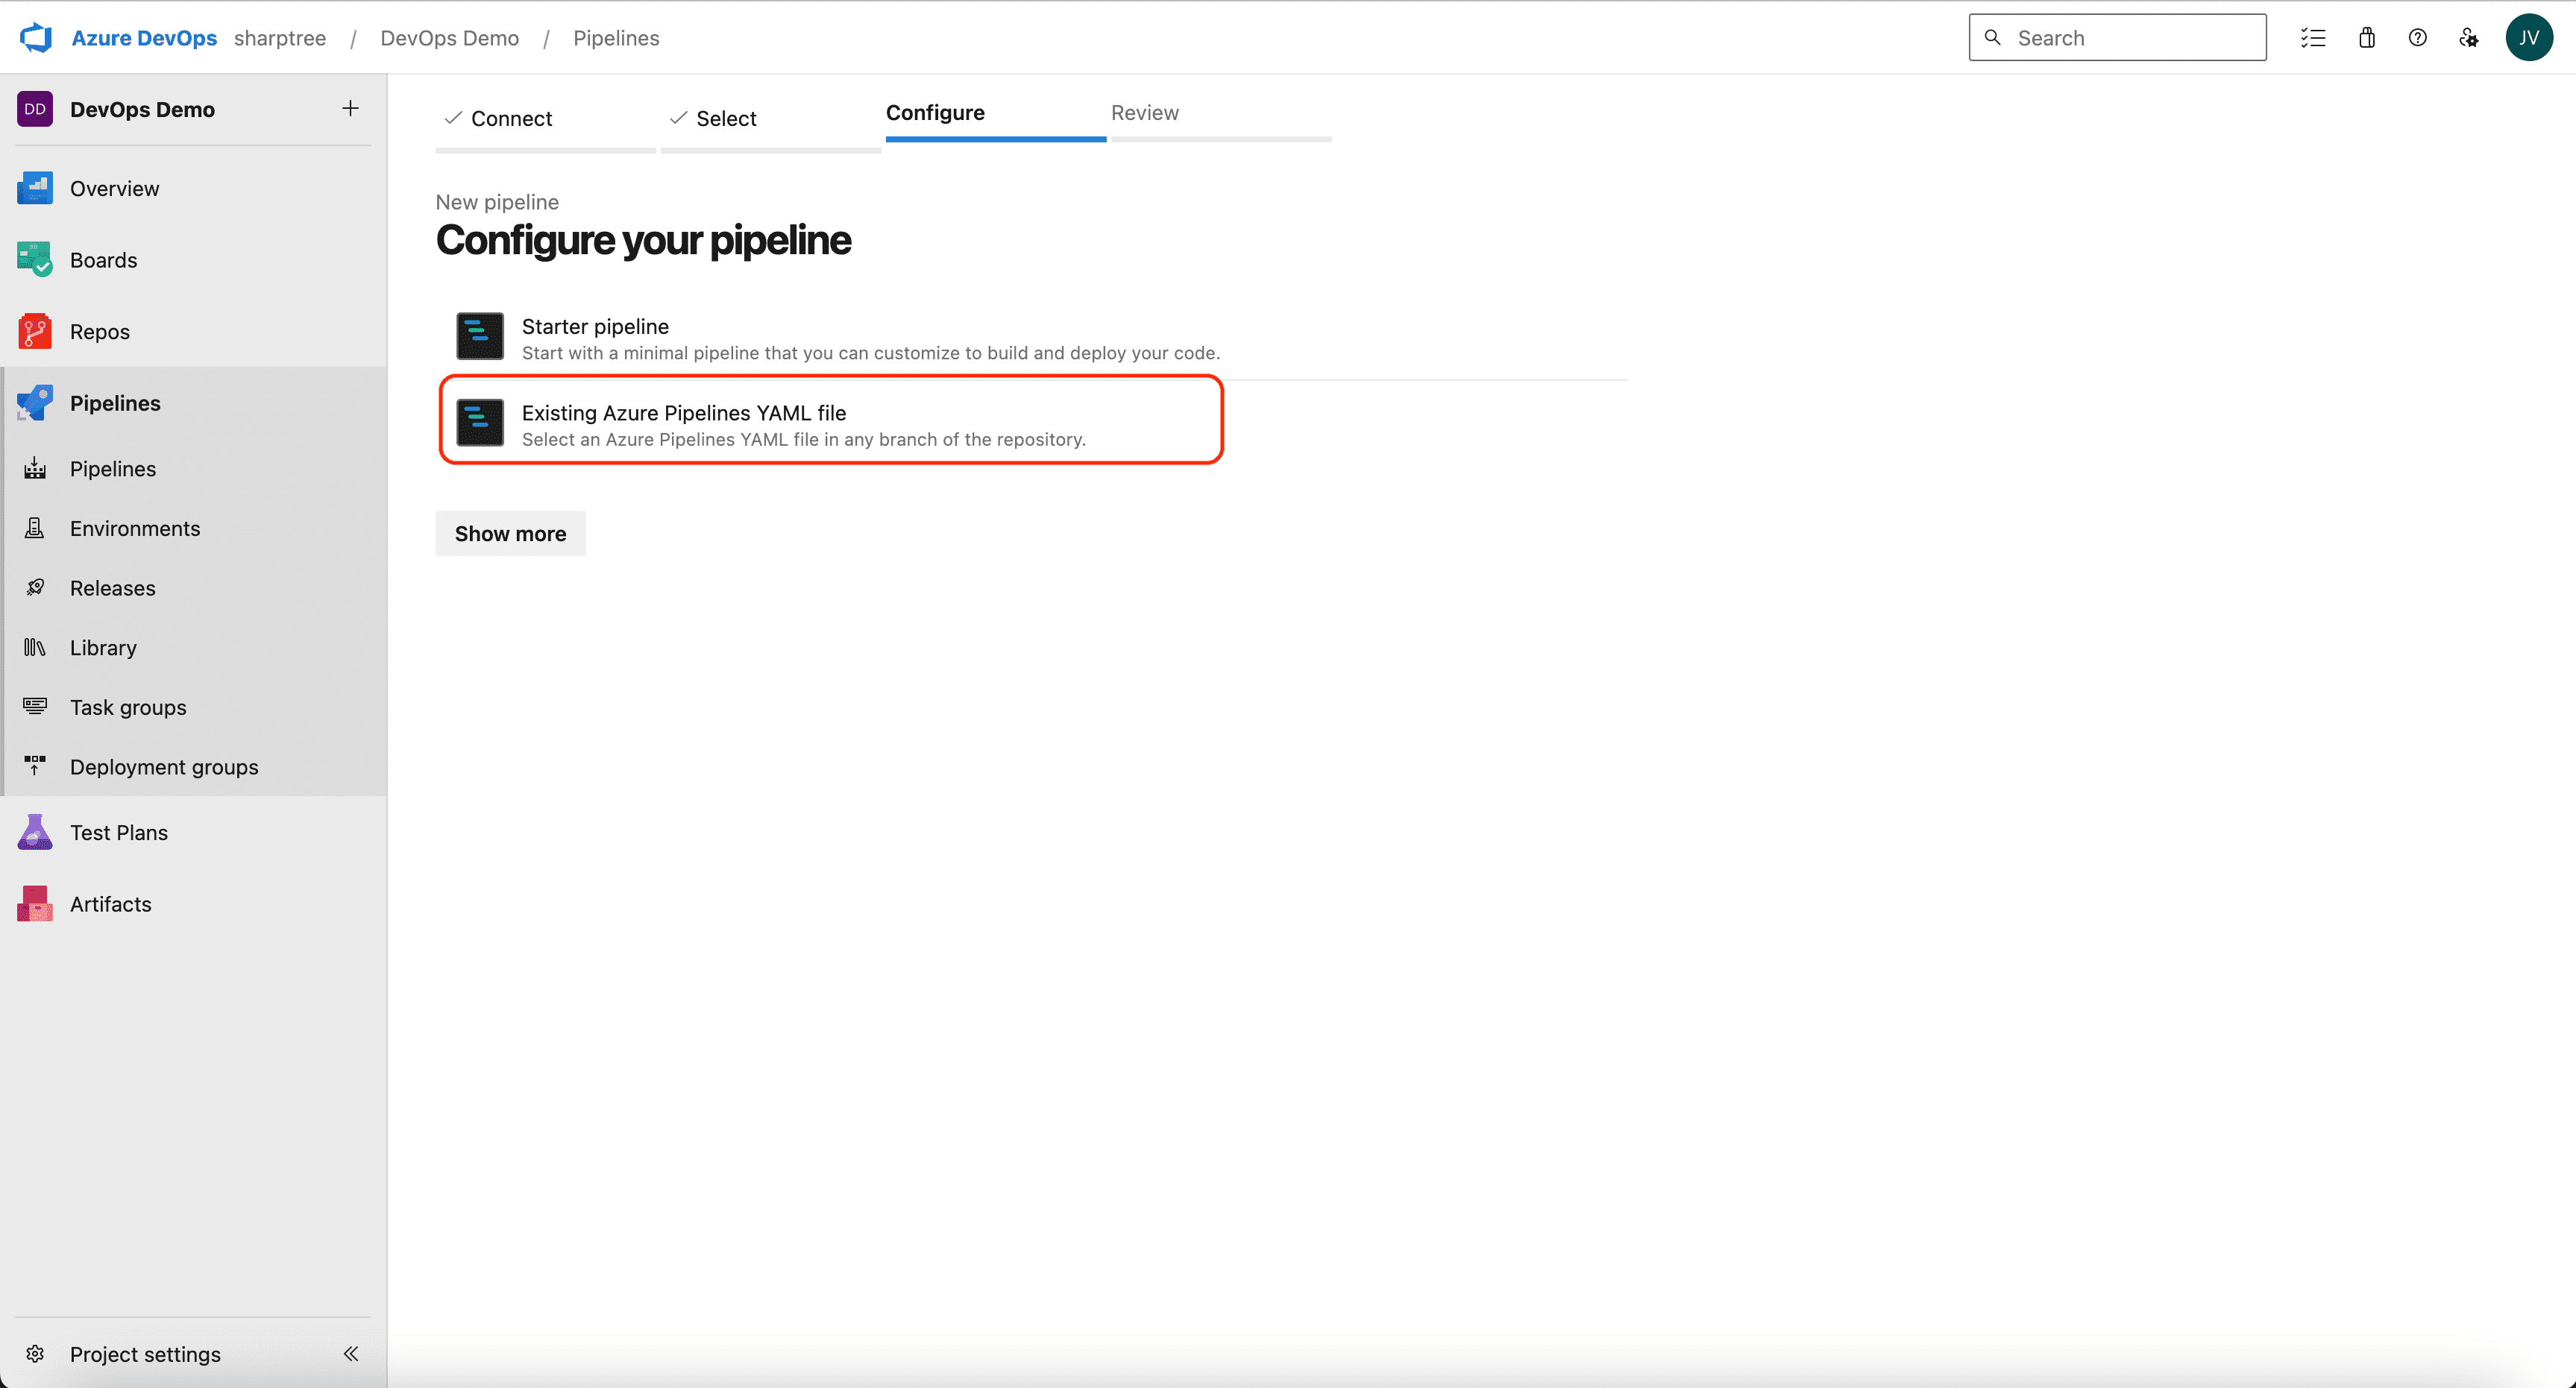Choose the Starter pipeline option
Image resolution: width=2576 pixels, height=1388 pixels.
coord(1031,338)
